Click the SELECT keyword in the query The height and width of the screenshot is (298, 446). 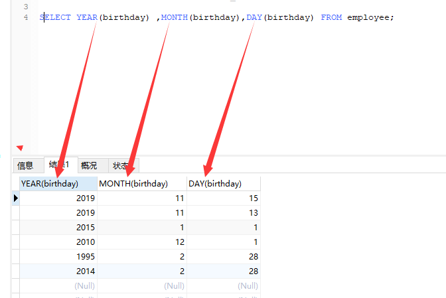point(55,17)
